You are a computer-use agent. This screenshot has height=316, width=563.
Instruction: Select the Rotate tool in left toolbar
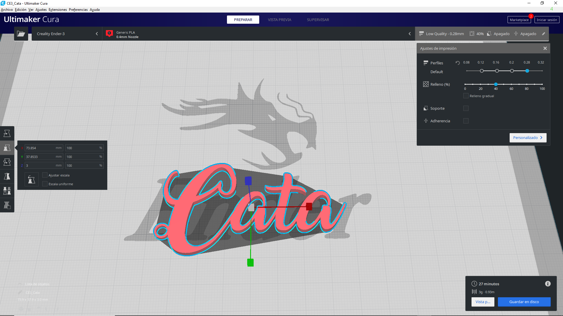(7, 162)
